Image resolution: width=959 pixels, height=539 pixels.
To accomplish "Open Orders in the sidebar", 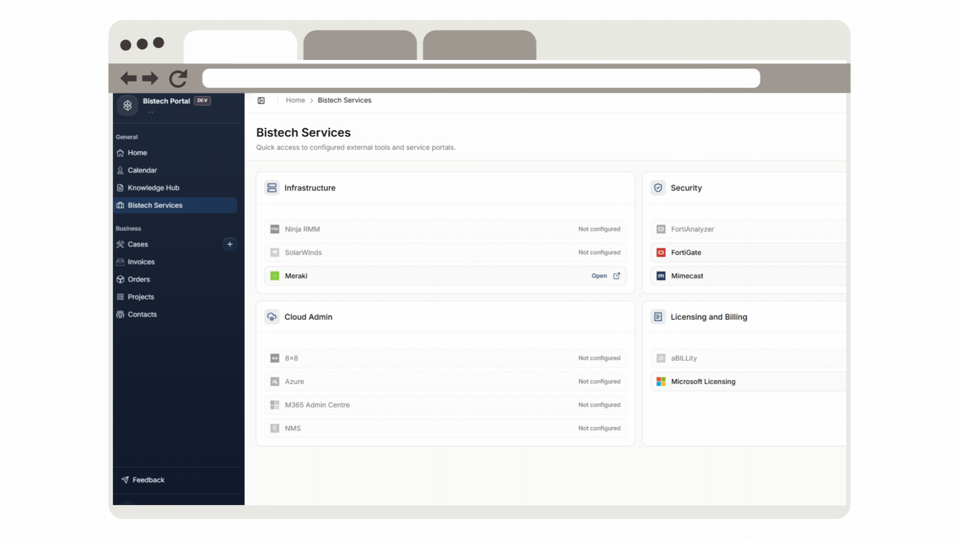I will (x=175, y=279).
